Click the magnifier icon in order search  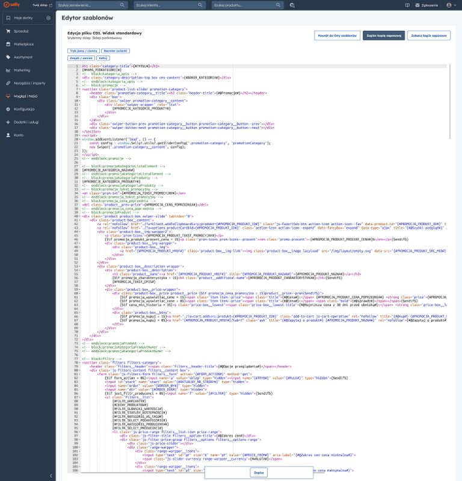coord(122,5)
